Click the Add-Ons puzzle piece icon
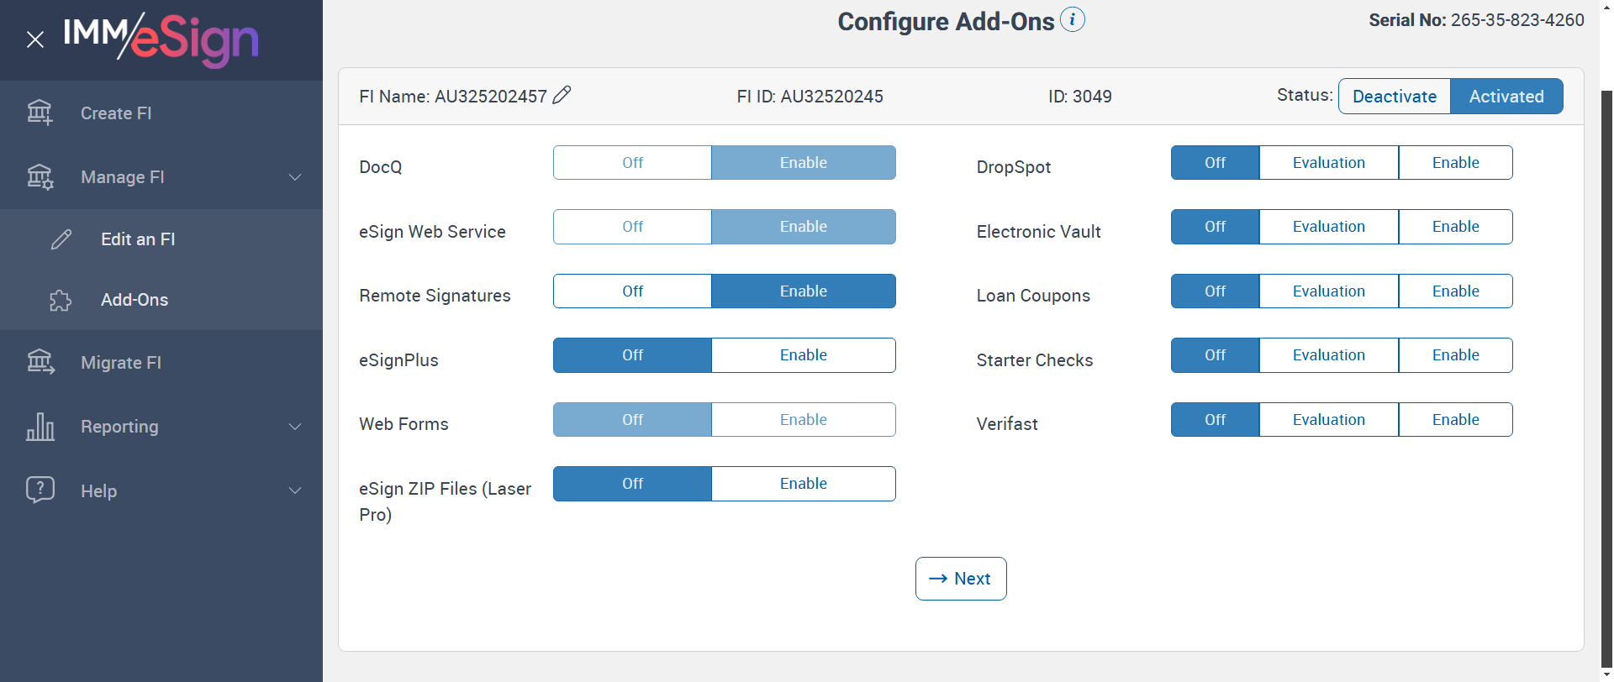The image size is (1614, 682). [x=61, y=300]
